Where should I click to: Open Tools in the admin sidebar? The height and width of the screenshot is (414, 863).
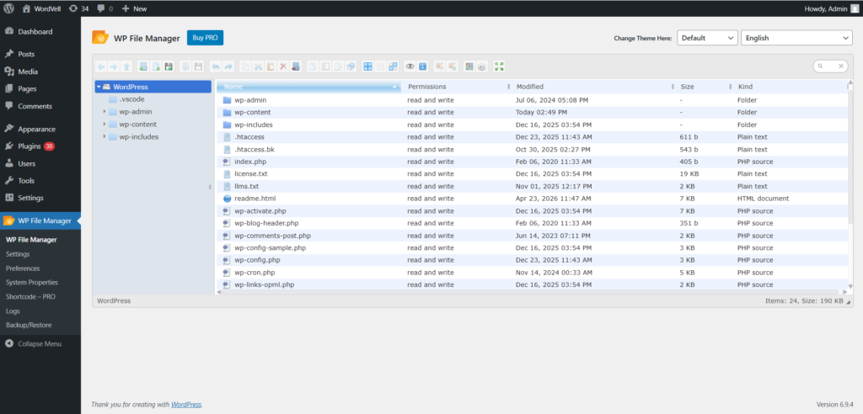point(40,180)
